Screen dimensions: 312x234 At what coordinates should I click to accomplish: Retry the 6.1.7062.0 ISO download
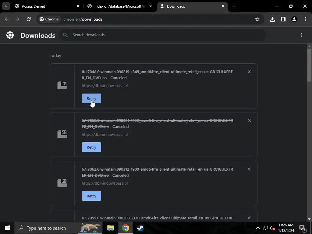(x=91, y=196)
